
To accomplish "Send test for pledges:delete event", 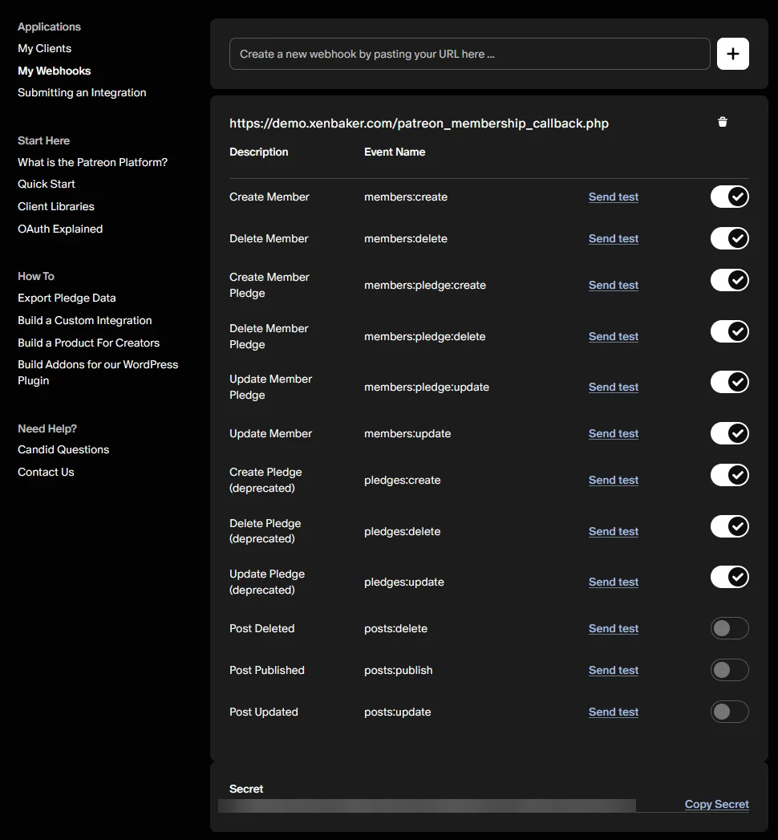I will [613, 531].
